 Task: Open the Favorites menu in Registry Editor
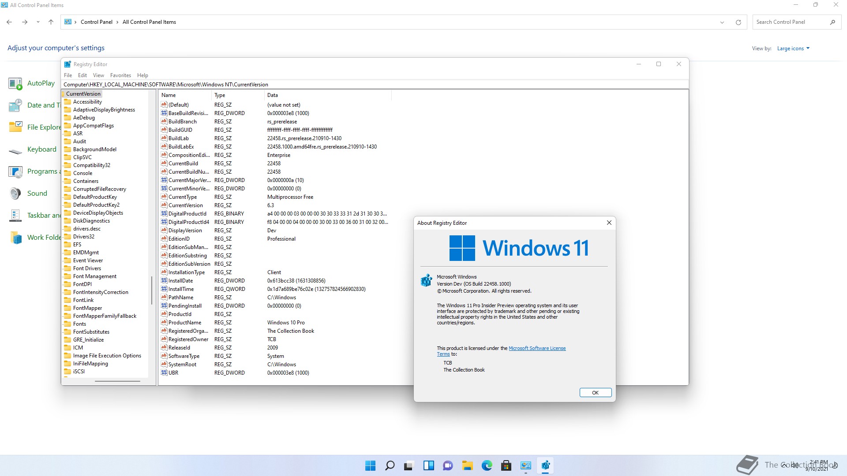click(120, 75)
